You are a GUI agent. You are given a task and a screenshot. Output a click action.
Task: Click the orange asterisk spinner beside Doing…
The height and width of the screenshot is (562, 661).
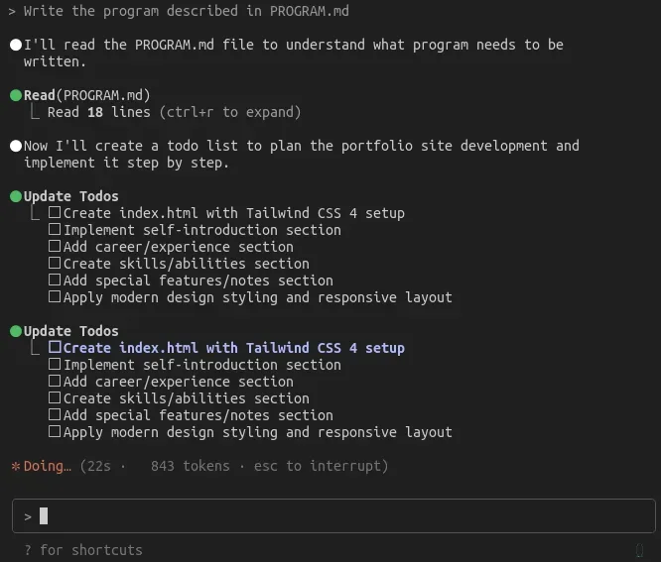point(16,466)
